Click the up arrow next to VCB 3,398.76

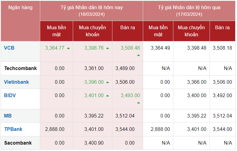(108, 48)
